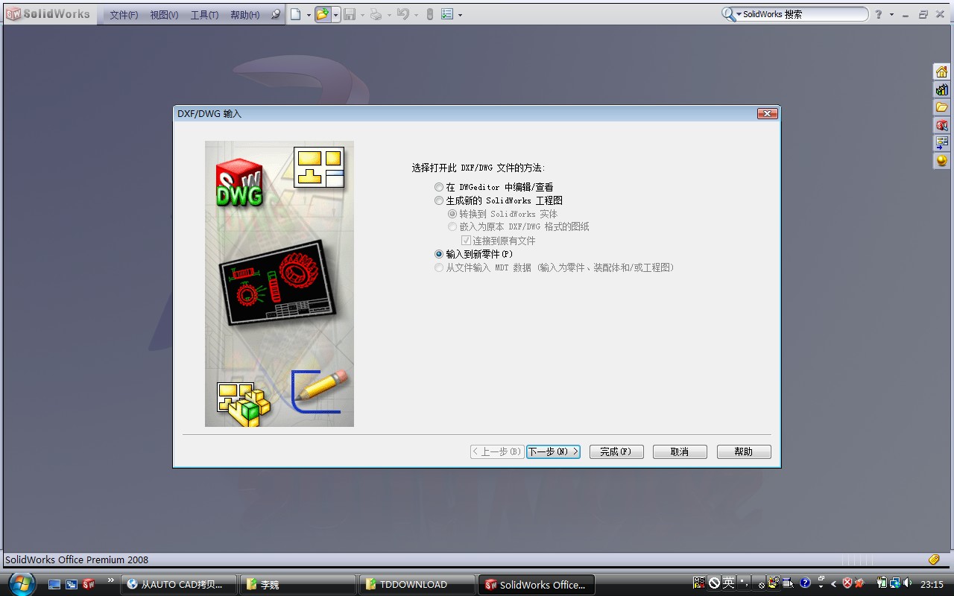Click the blue help tray icon
The width and height of the screenshot is (954, 596).
[x=805, y=583]
